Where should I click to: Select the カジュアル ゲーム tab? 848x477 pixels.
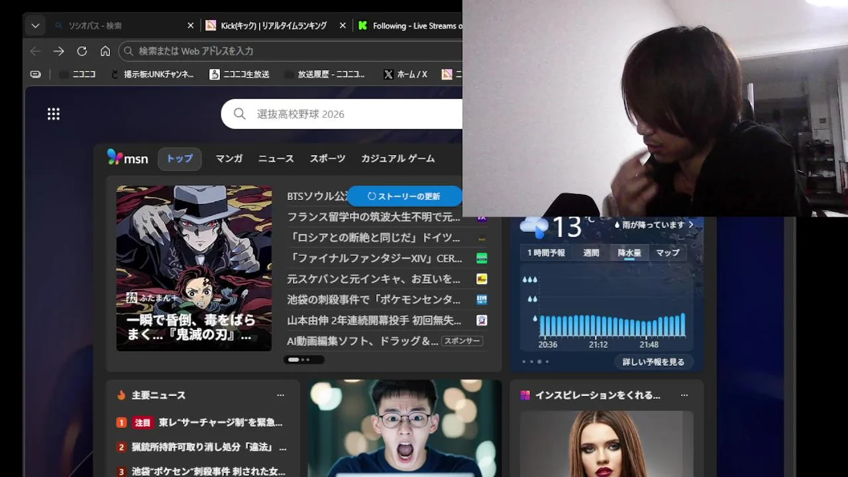coord(398,159)
